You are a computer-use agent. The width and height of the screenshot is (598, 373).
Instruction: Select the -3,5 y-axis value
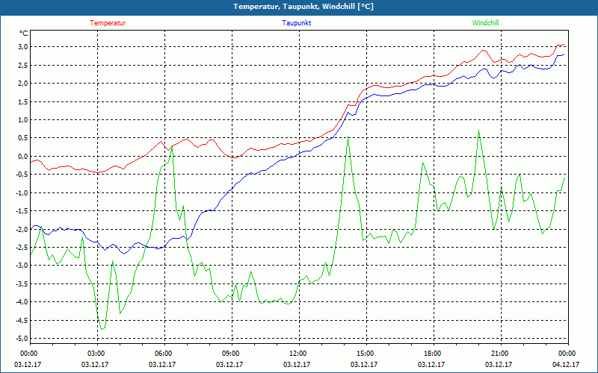(22, 283)
